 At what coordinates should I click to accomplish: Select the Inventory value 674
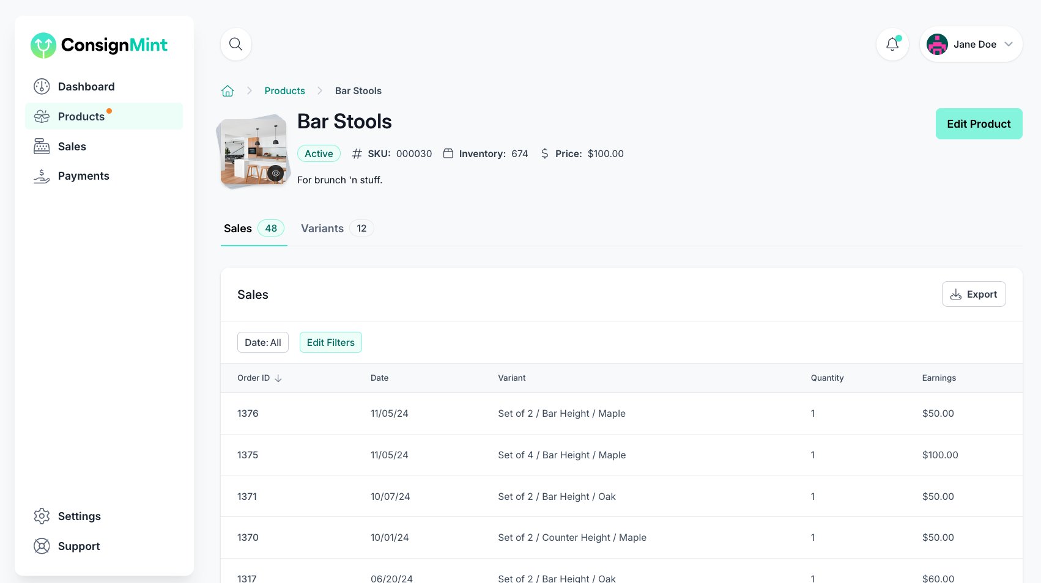[520, 154]
